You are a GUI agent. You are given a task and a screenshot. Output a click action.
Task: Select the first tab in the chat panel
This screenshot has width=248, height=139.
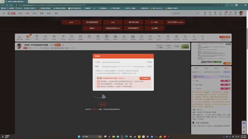(196, 68)
